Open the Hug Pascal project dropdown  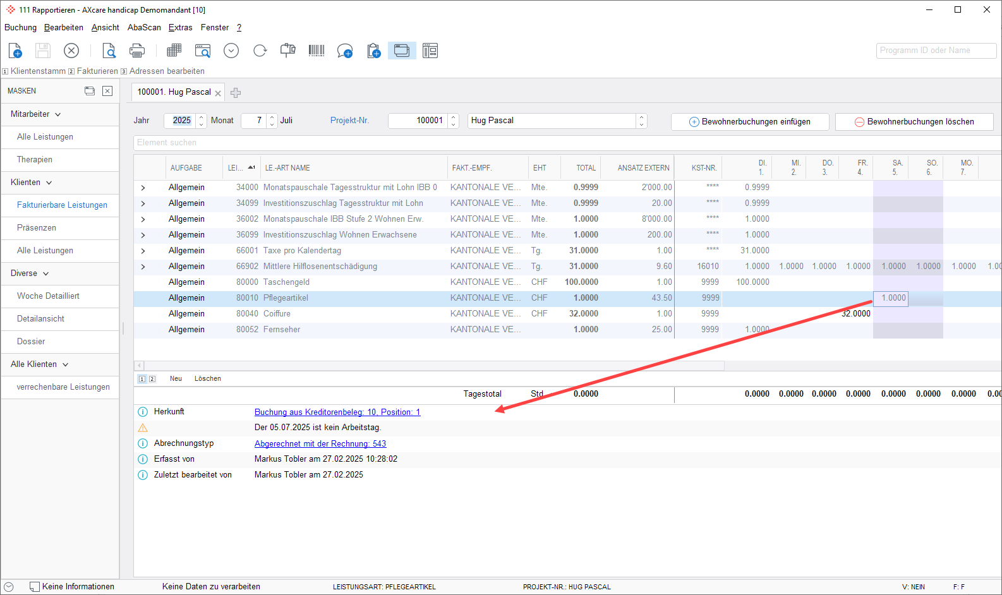[x=642, y=121]
